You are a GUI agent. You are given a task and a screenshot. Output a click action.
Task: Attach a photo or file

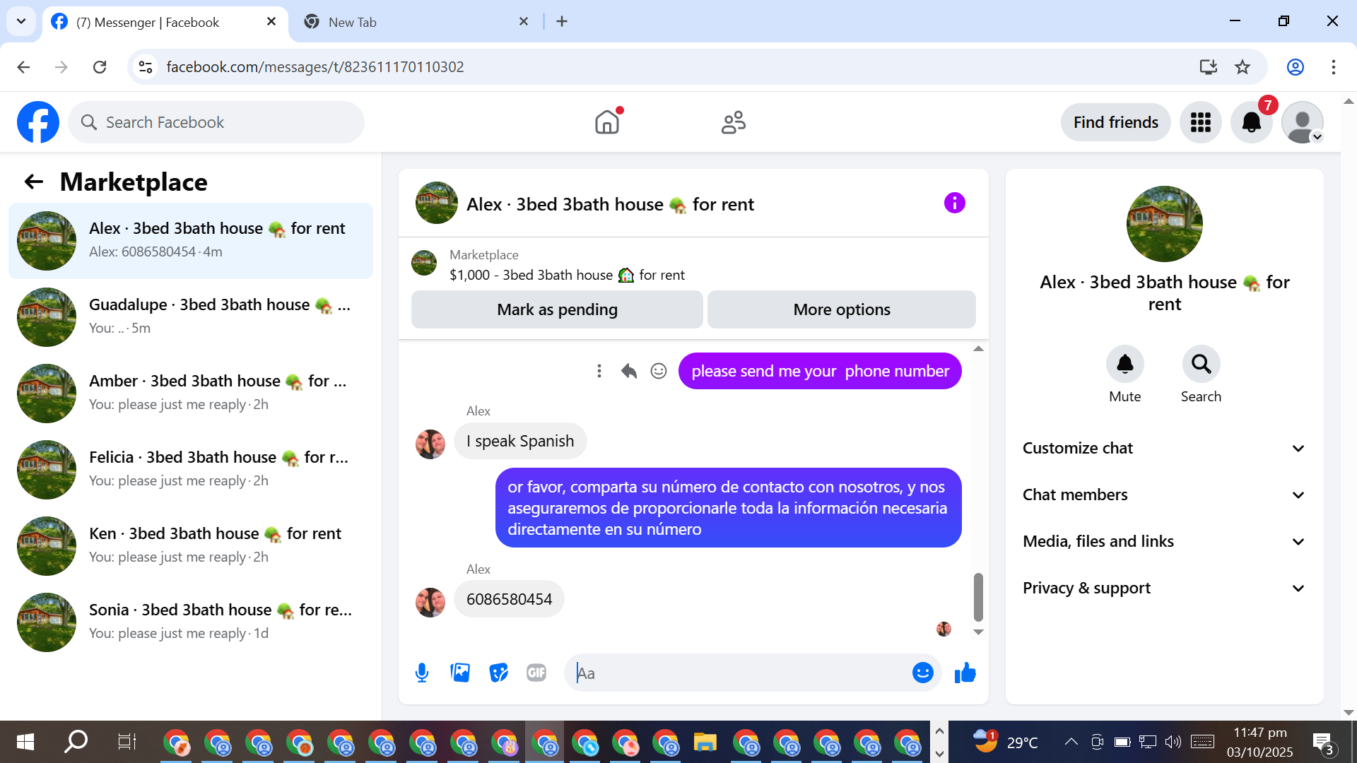coord(460,673)
